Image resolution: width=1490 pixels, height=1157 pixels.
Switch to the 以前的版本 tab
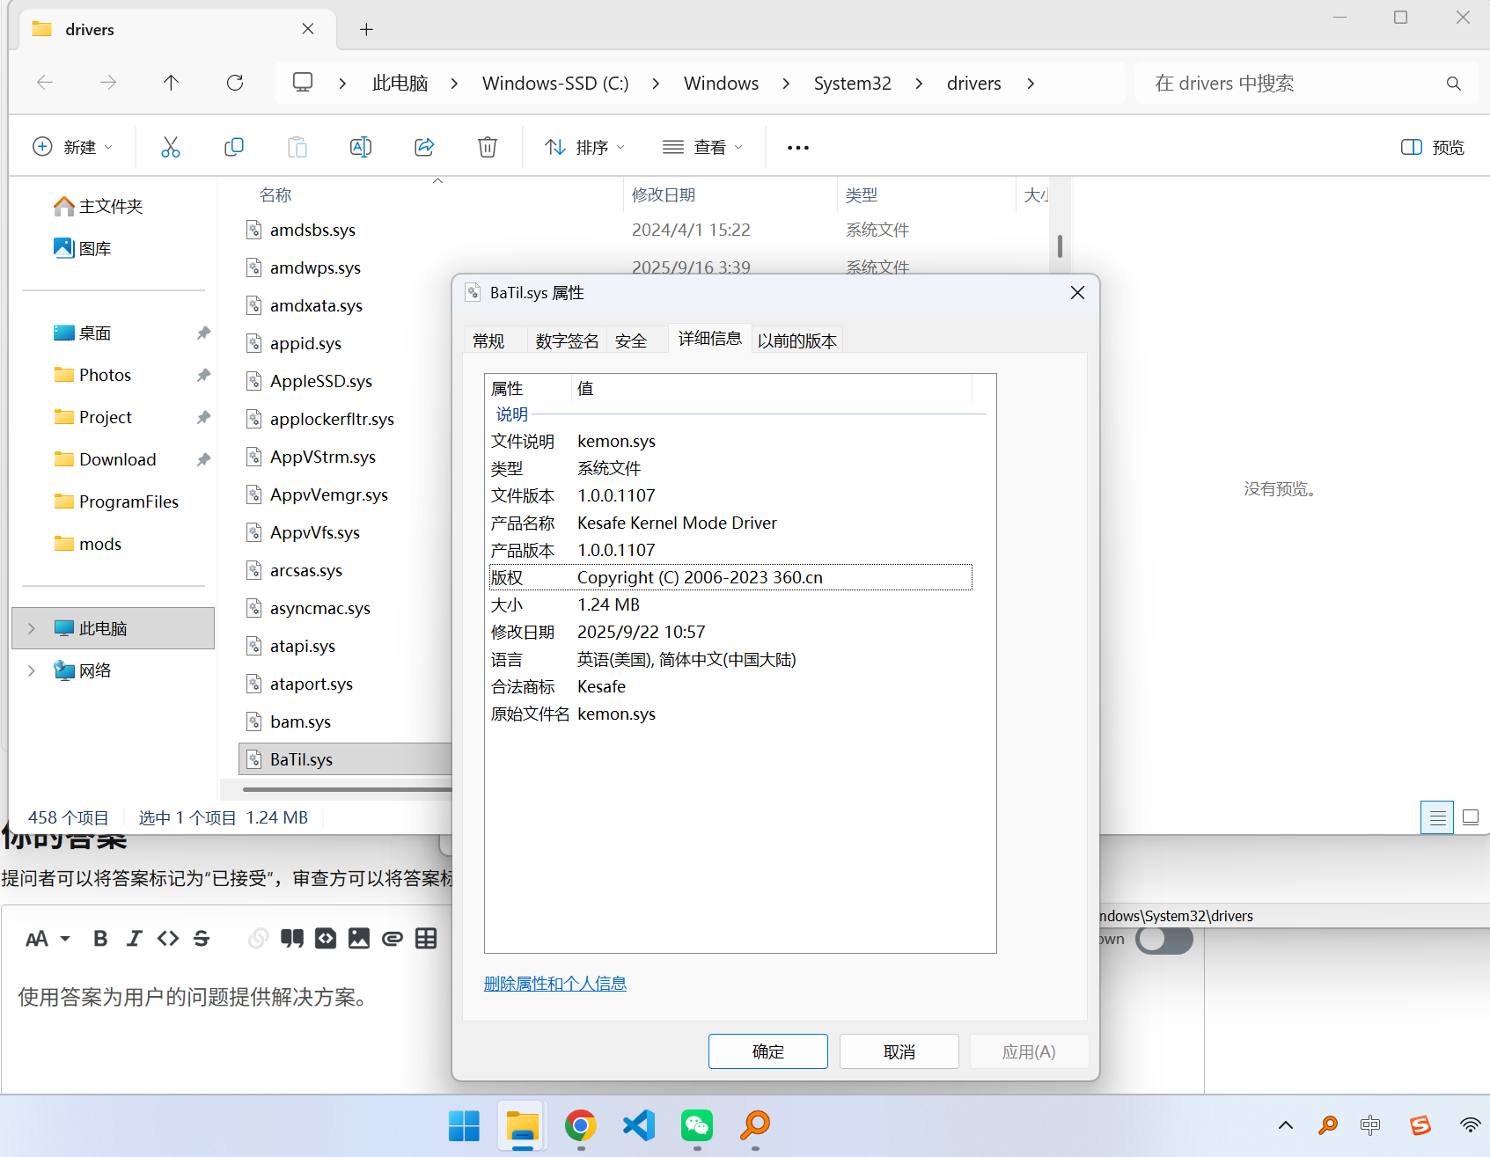point(797,341)
